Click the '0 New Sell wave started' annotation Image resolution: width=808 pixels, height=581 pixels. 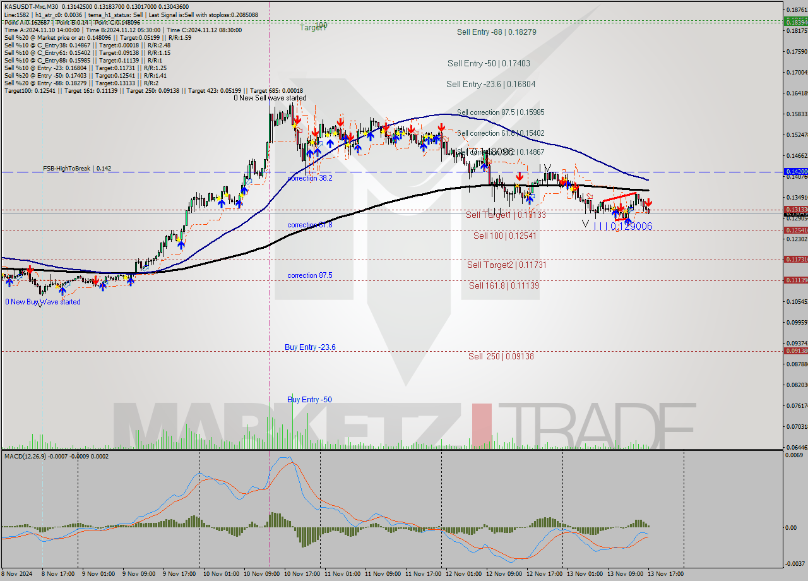coord(270,98)
